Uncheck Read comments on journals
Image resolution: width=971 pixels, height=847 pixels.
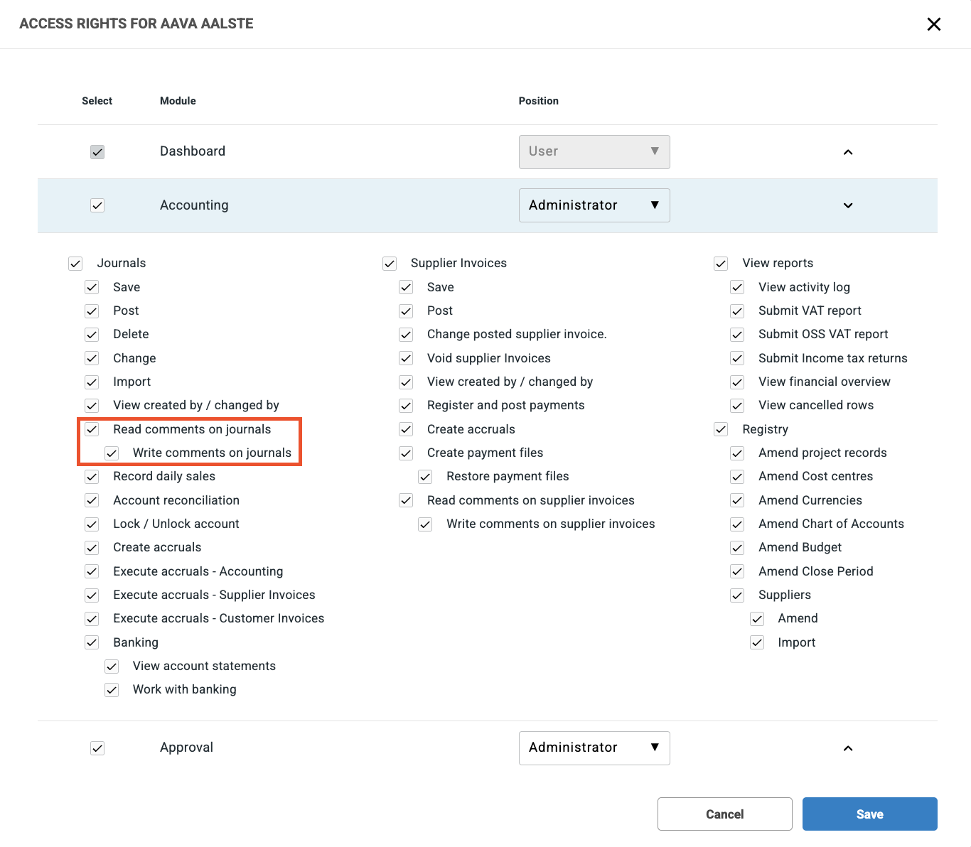point(92,429)
